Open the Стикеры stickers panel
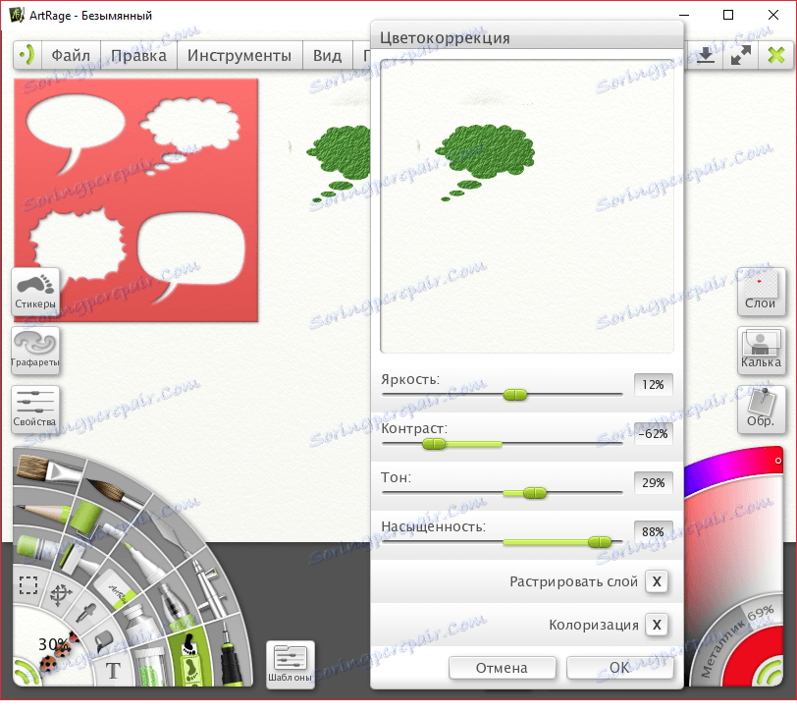 (x=35, y=292)
